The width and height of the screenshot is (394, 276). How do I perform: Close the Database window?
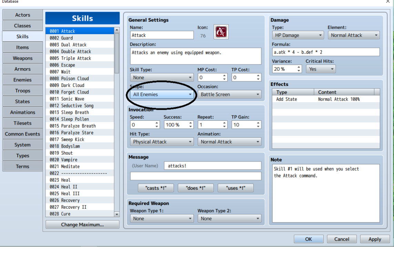pyautogui.click(x=388, y=1)
